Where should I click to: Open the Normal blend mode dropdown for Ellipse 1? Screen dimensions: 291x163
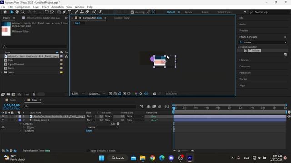[103, 127]
